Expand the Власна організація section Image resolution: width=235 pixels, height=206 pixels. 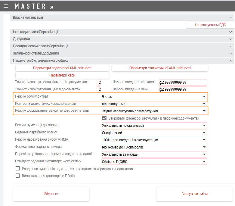click(122, 17)
